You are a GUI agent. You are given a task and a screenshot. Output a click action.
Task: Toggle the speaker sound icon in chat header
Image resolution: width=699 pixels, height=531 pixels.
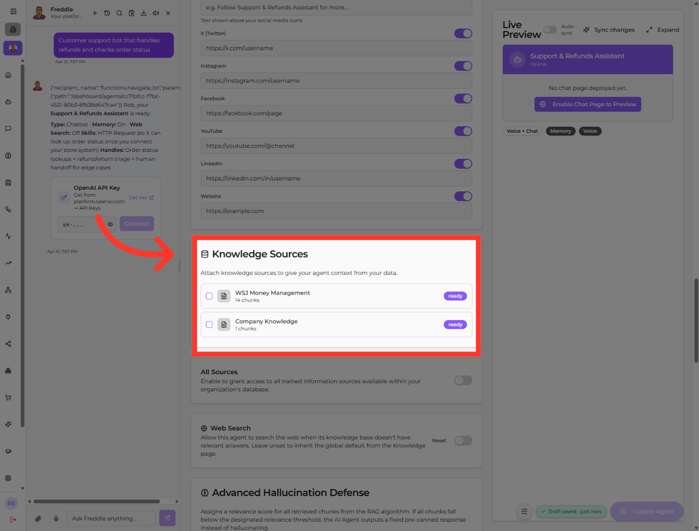pos(156,13)
